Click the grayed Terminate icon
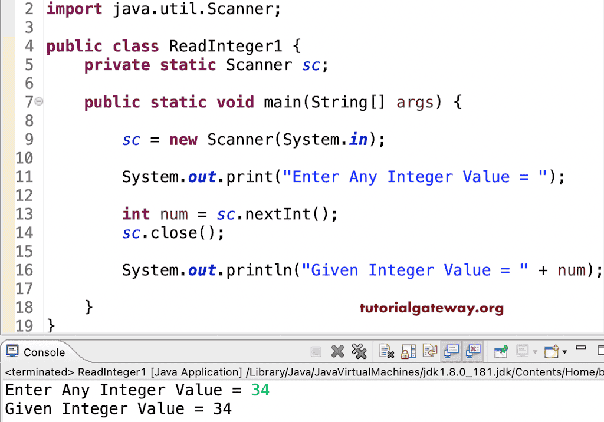Viewport: 604px width, 422px height. click(316, 351)
